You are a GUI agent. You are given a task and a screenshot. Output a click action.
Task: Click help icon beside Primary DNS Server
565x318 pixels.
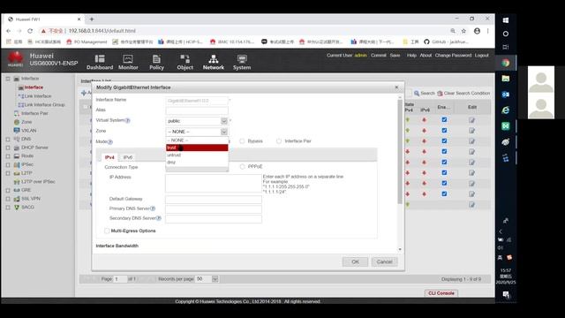(153, 208)
